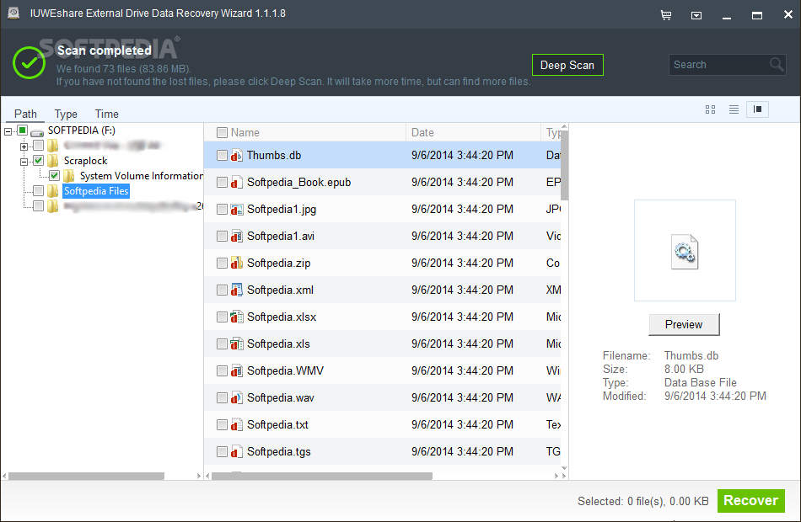801x522 pixels.
Task: Click the green Recover button
Action: click(751, 501)
